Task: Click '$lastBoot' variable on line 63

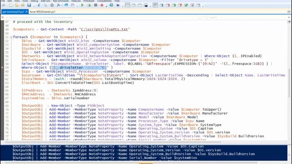Action: [x=31, y=83]
